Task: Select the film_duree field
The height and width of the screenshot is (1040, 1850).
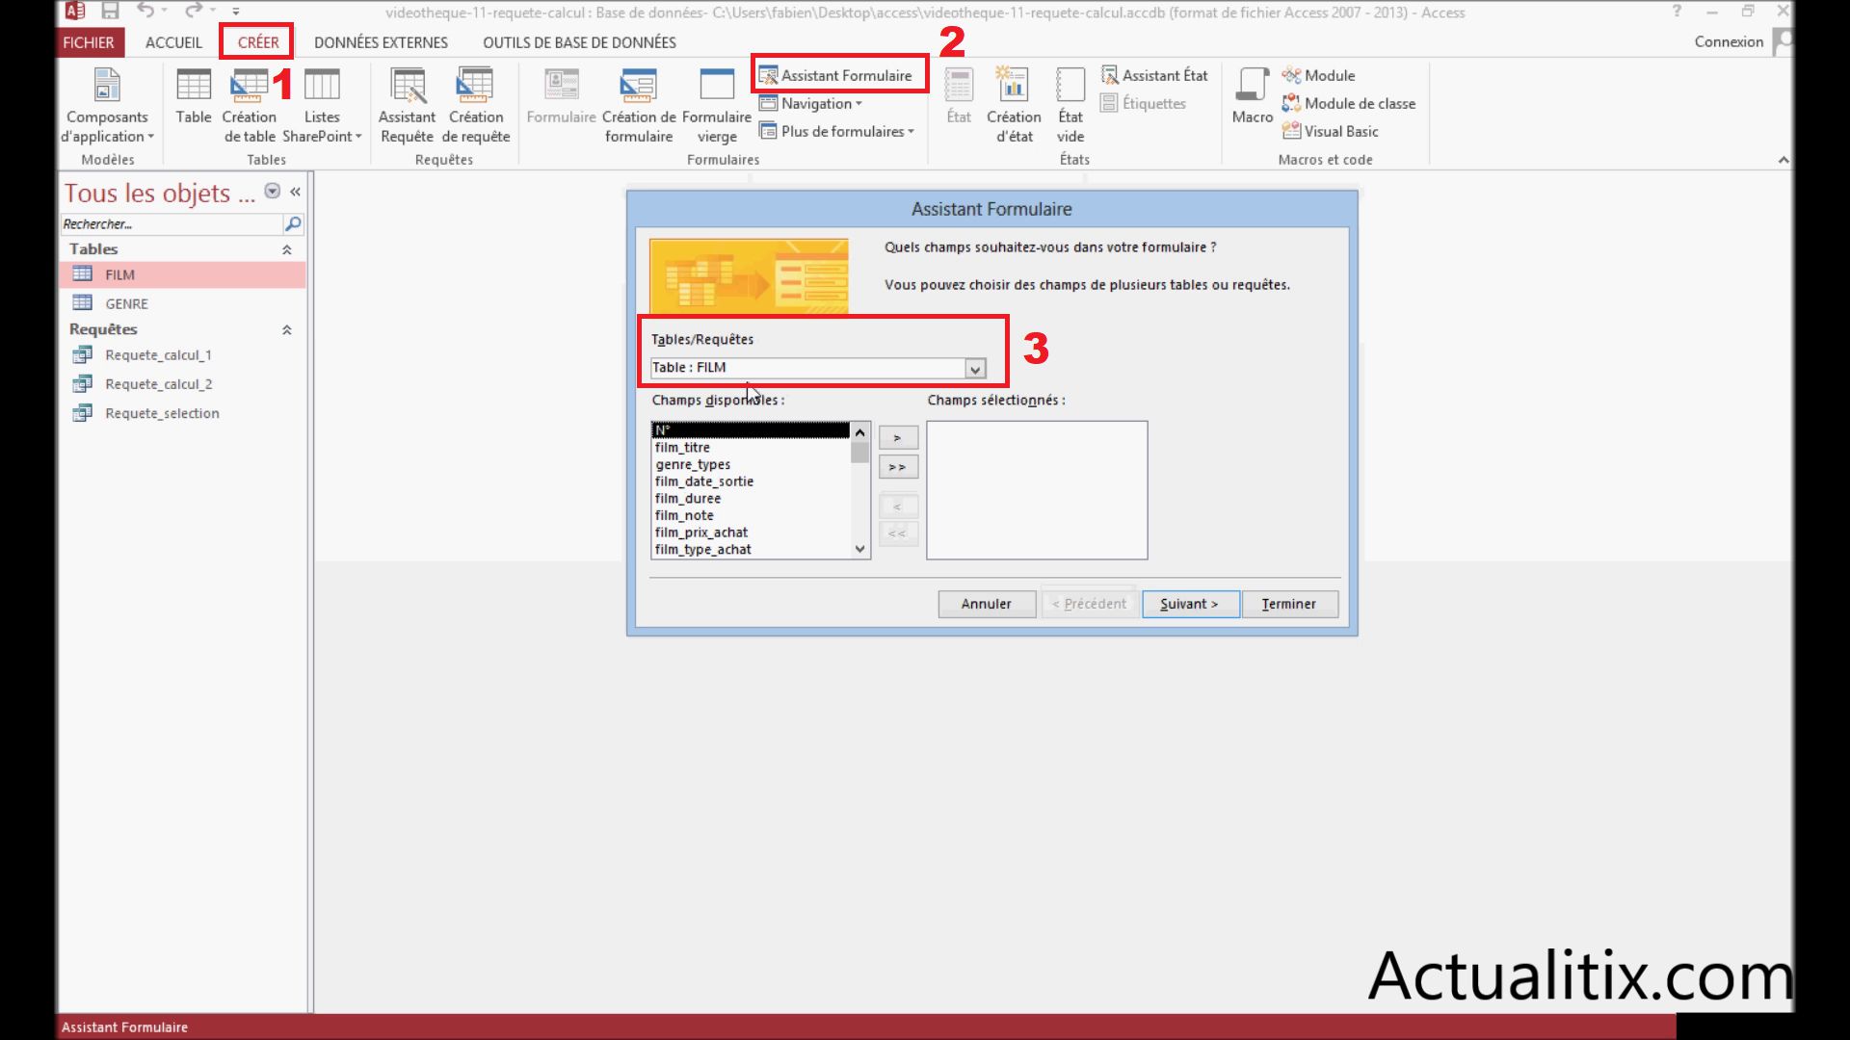Action: (x=751, y=499)
